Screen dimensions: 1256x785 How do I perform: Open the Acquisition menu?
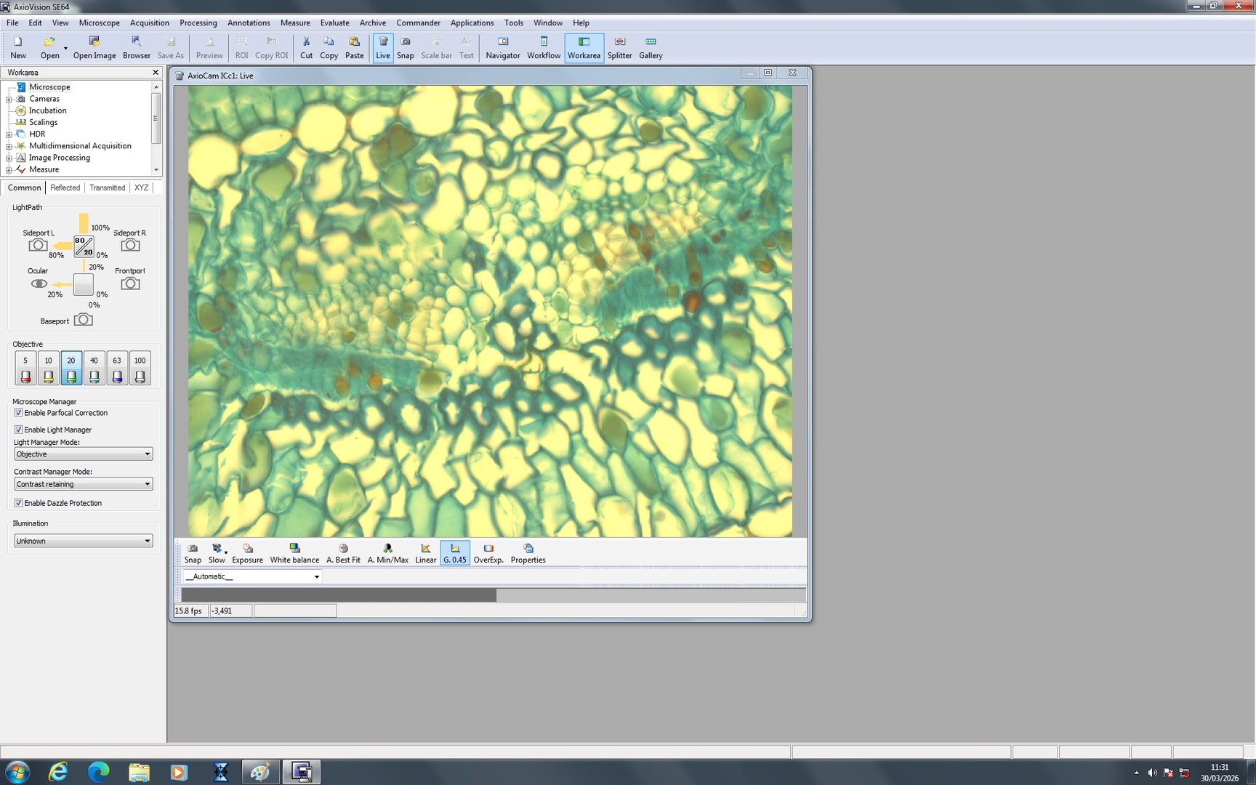(x=149, y=23)
